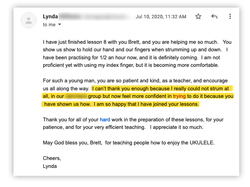Expand the 'to me' recipient details
The height and width of the screenshot is (187, 250).
click(x=60, y=24)
